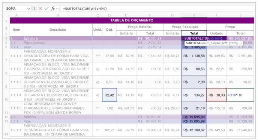Expand the fx function dropdown arrow
The width and height of the screenshot is (258, 140).
pos(57,9)
